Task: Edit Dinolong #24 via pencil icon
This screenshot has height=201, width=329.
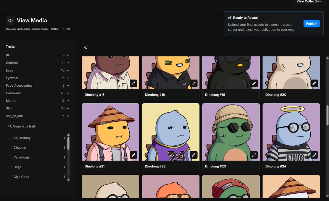Action: click(x=314, y=155)
